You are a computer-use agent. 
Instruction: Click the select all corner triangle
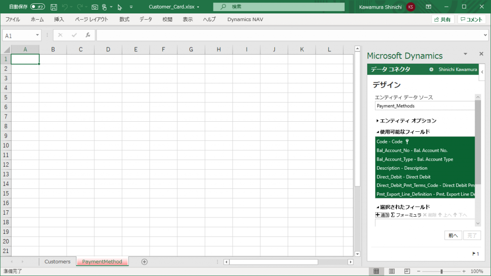tap(7, 49)
